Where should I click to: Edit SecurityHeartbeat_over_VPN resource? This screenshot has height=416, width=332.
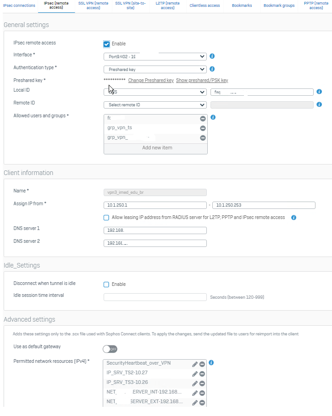coord(195,364)
